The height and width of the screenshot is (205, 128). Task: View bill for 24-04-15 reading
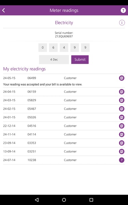122,92
